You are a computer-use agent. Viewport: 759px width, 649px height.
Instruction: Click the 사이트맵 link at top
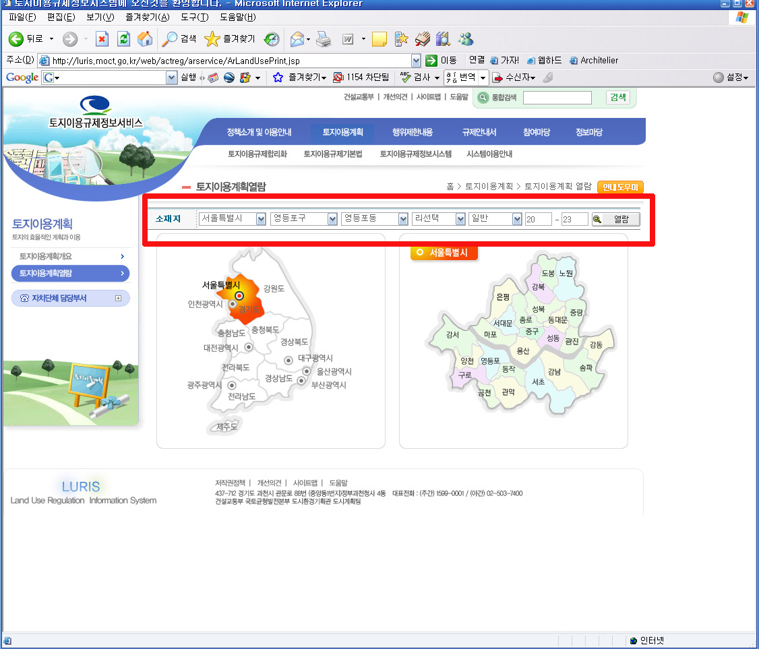[x=428, y=97]
